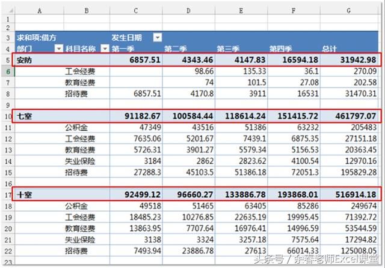Select cell with value 47349
The image size is (385, 268).
coord(136,128)
